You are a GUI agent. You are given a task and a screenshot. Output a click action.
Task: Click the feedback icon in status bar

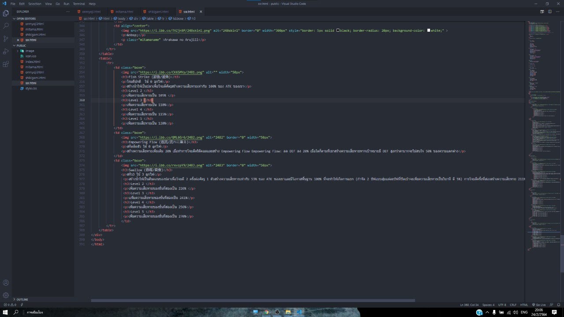click(551, 305)
